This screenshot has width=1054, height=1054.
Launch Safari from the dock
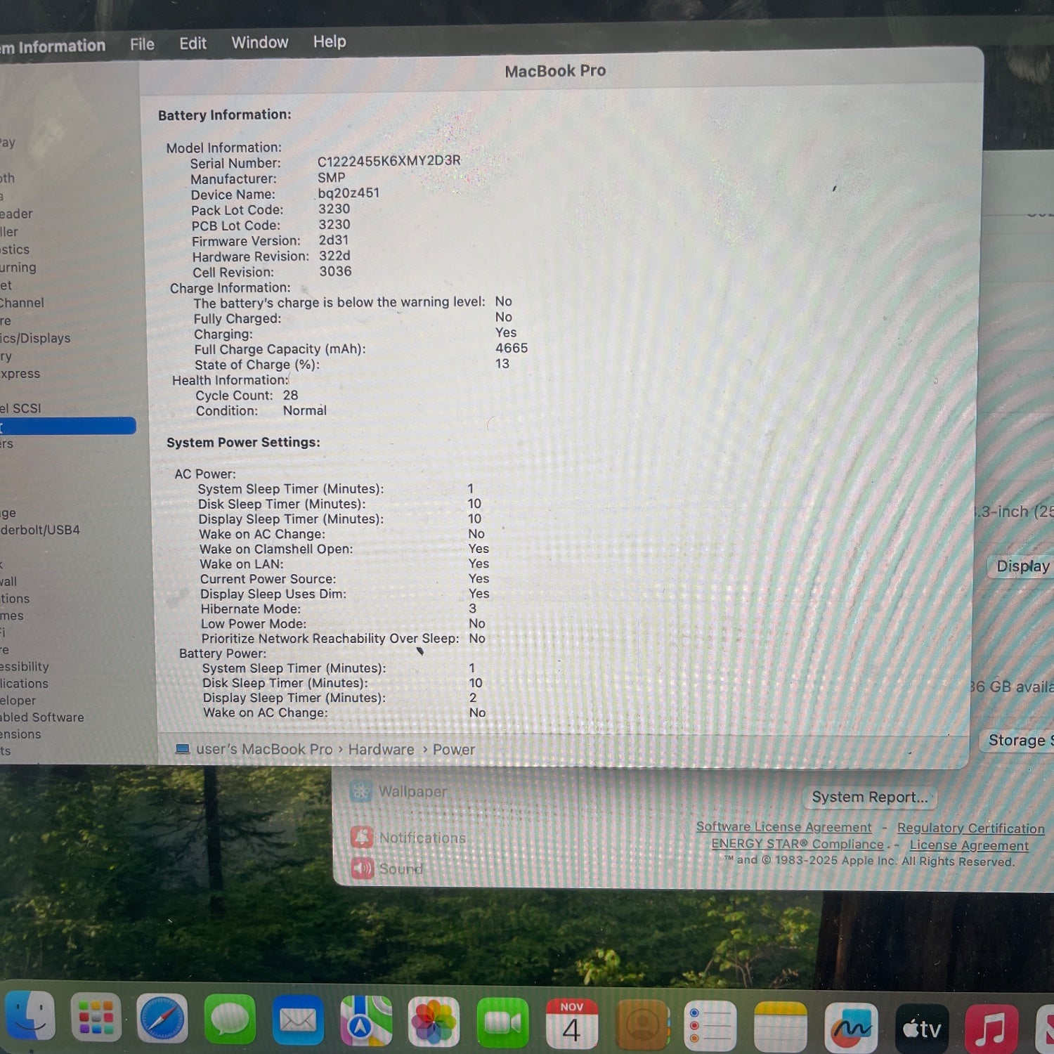pyautogui.click(x=162, y=1018)
